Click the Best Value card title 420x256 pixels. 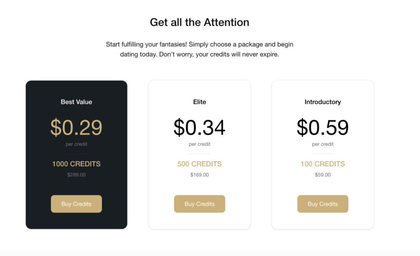[76, 102]
